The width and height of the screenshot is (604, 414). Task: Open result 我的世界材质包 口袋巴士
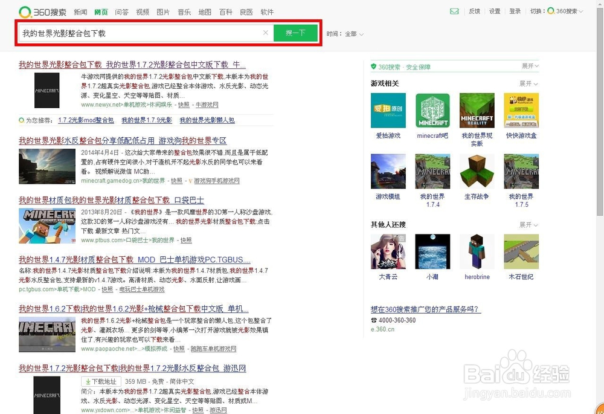click(x=111, y=200)
